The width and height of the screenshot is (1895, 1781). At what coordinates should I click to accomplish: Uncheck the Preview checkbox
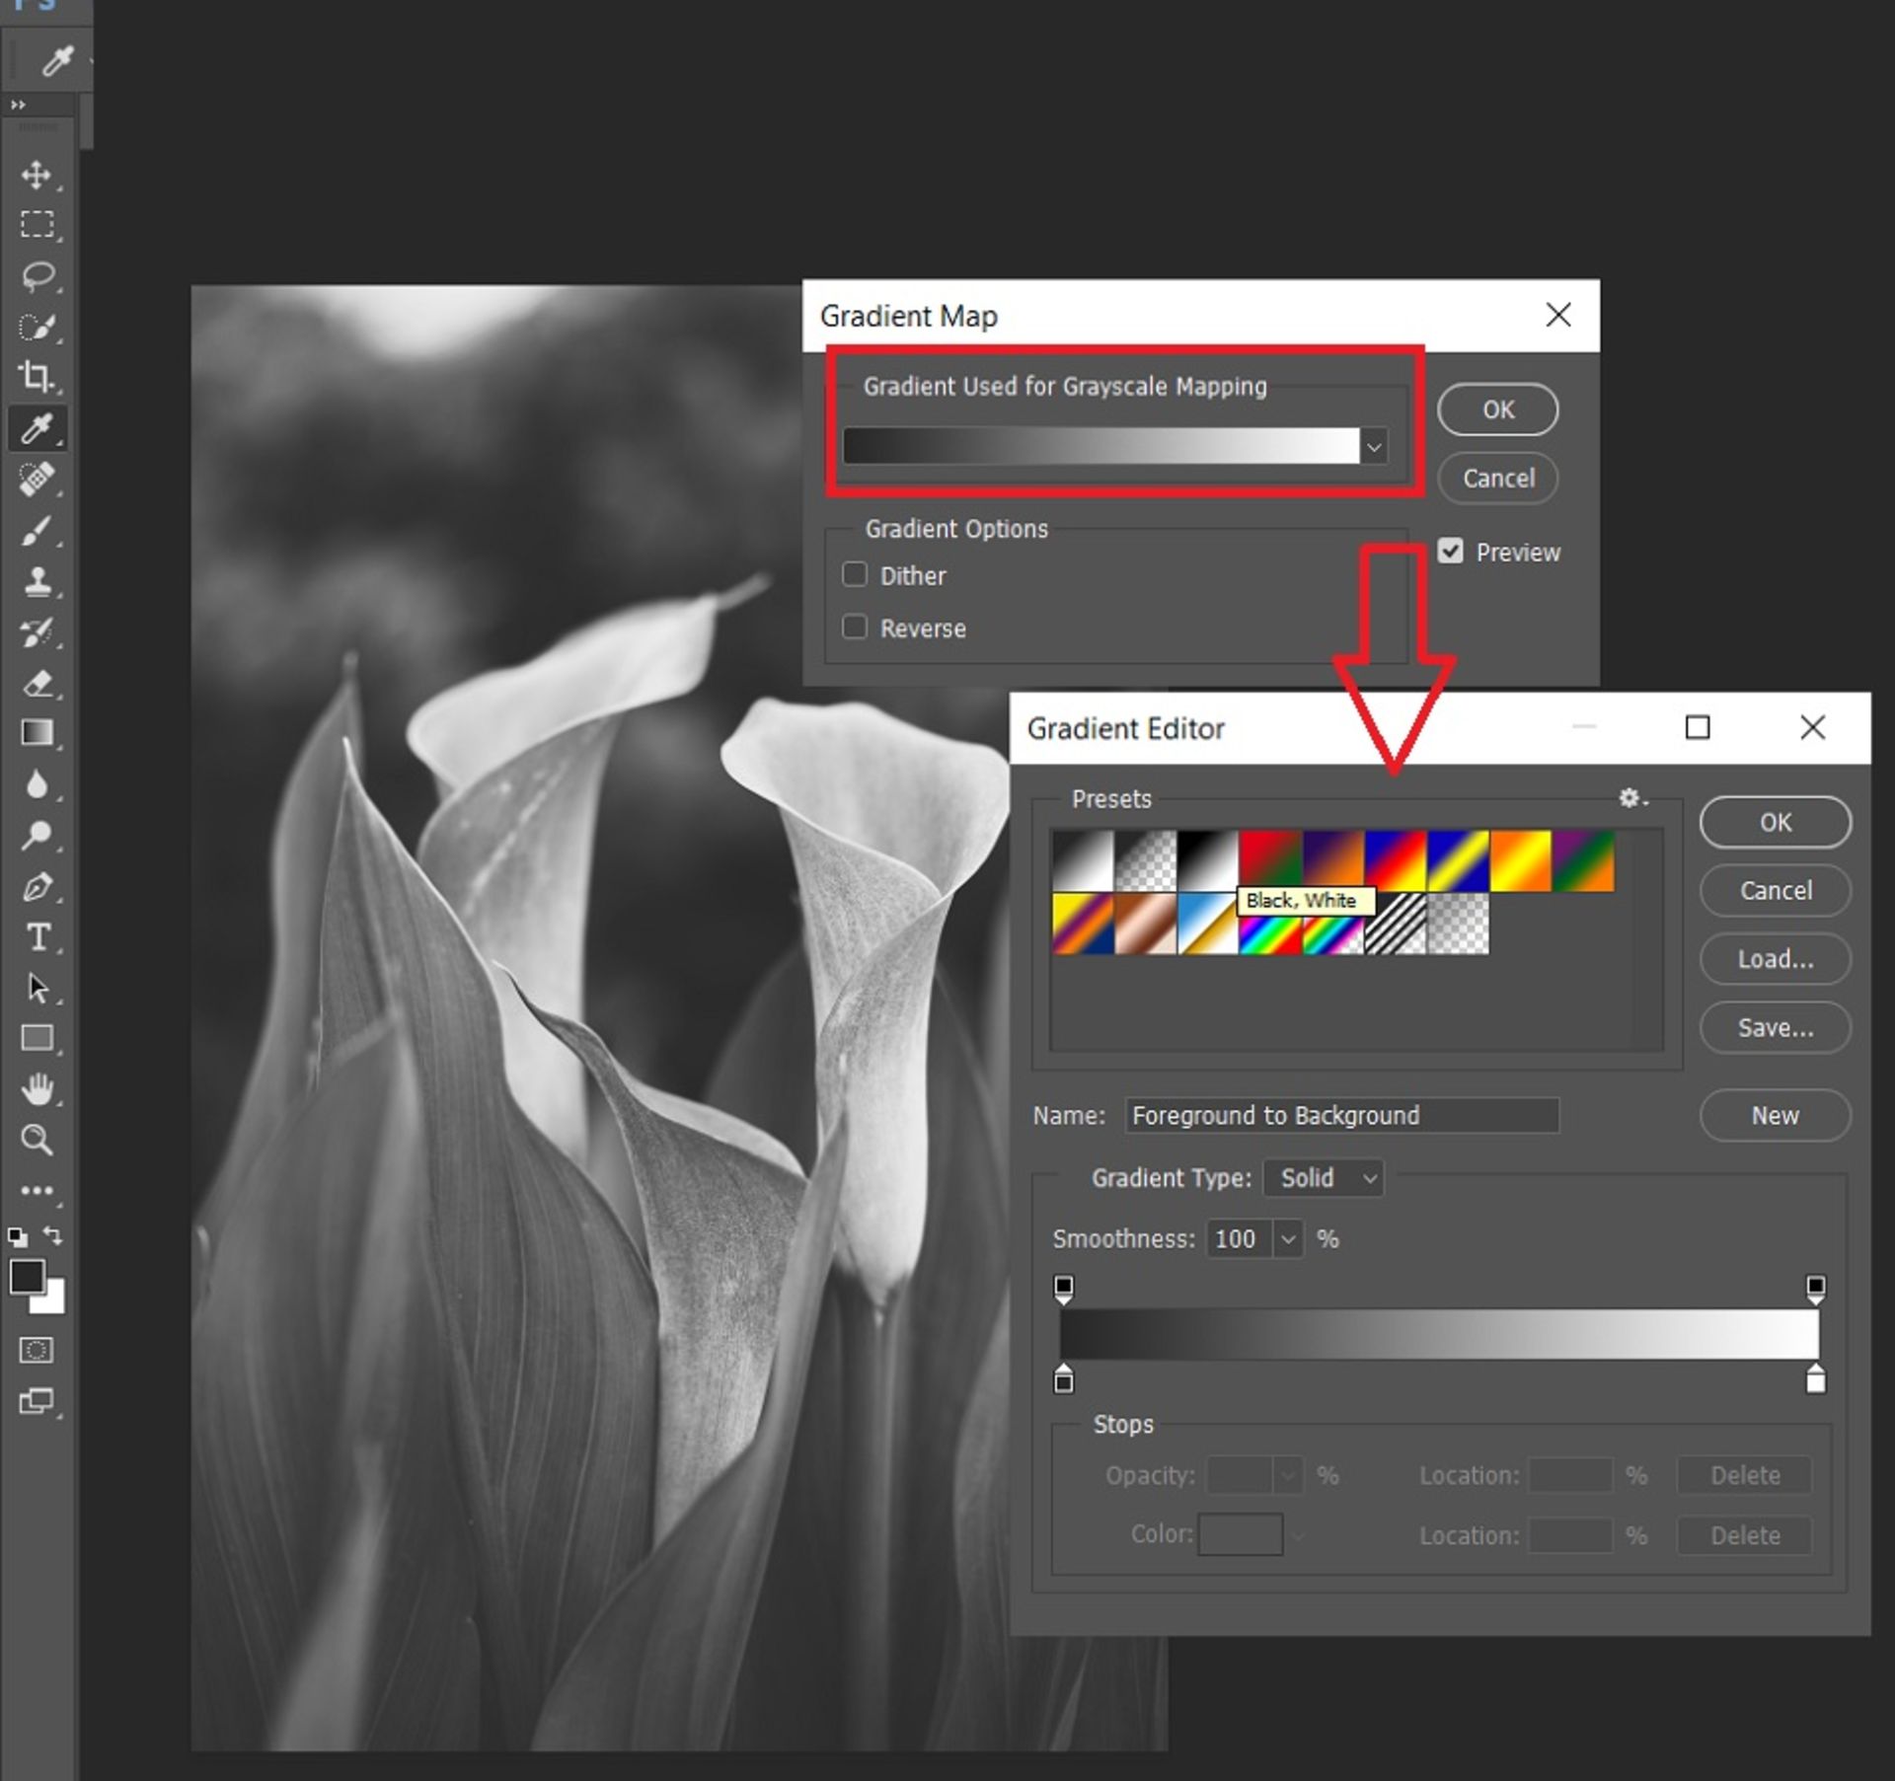coord(1450,552)
